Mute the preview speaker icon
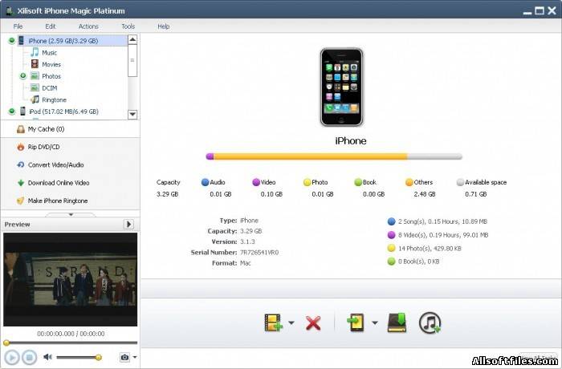Image resolution: width=562 pixels, height=369 pixels. click(x=47, y=357)
